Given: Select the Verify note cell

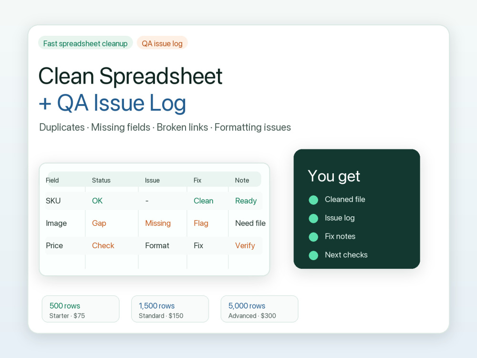Looking at the screenshot, I should pyautogui.click(x=245, y=246).
